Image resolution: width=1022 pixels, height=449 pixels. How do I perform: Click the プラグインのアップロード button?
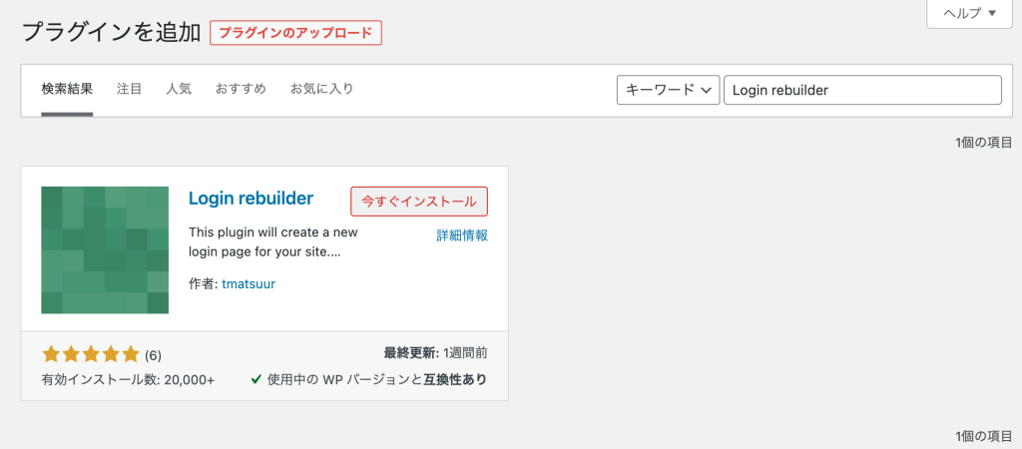click(295, 33)
